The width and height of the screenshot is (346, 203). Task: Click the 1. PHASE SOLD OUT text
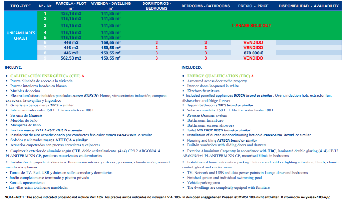coord(251,26)
